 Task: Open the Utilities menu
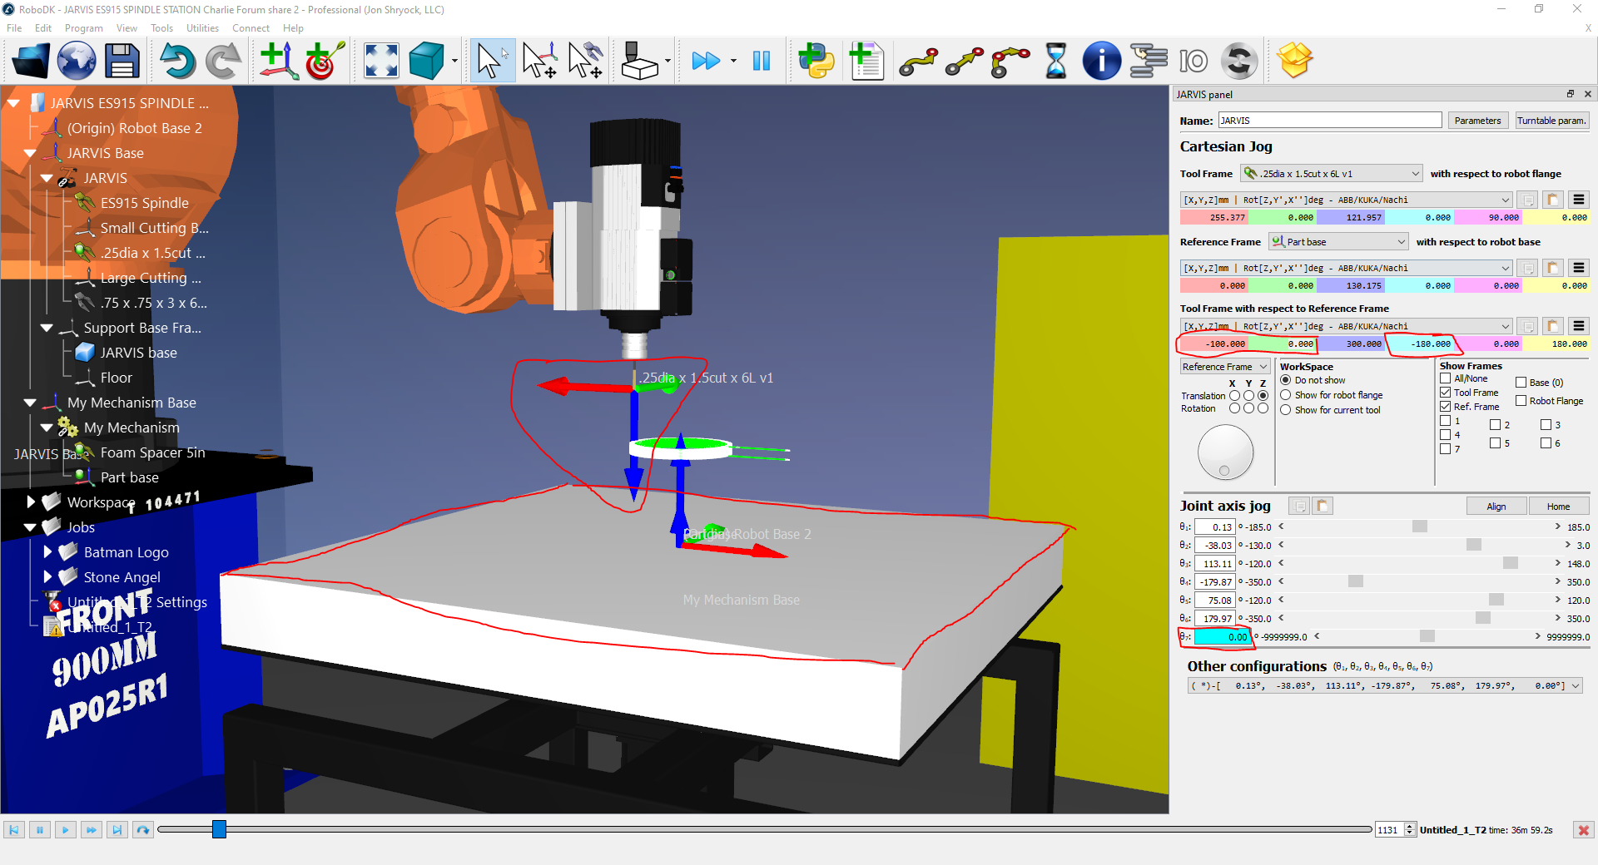click(202, 28)
